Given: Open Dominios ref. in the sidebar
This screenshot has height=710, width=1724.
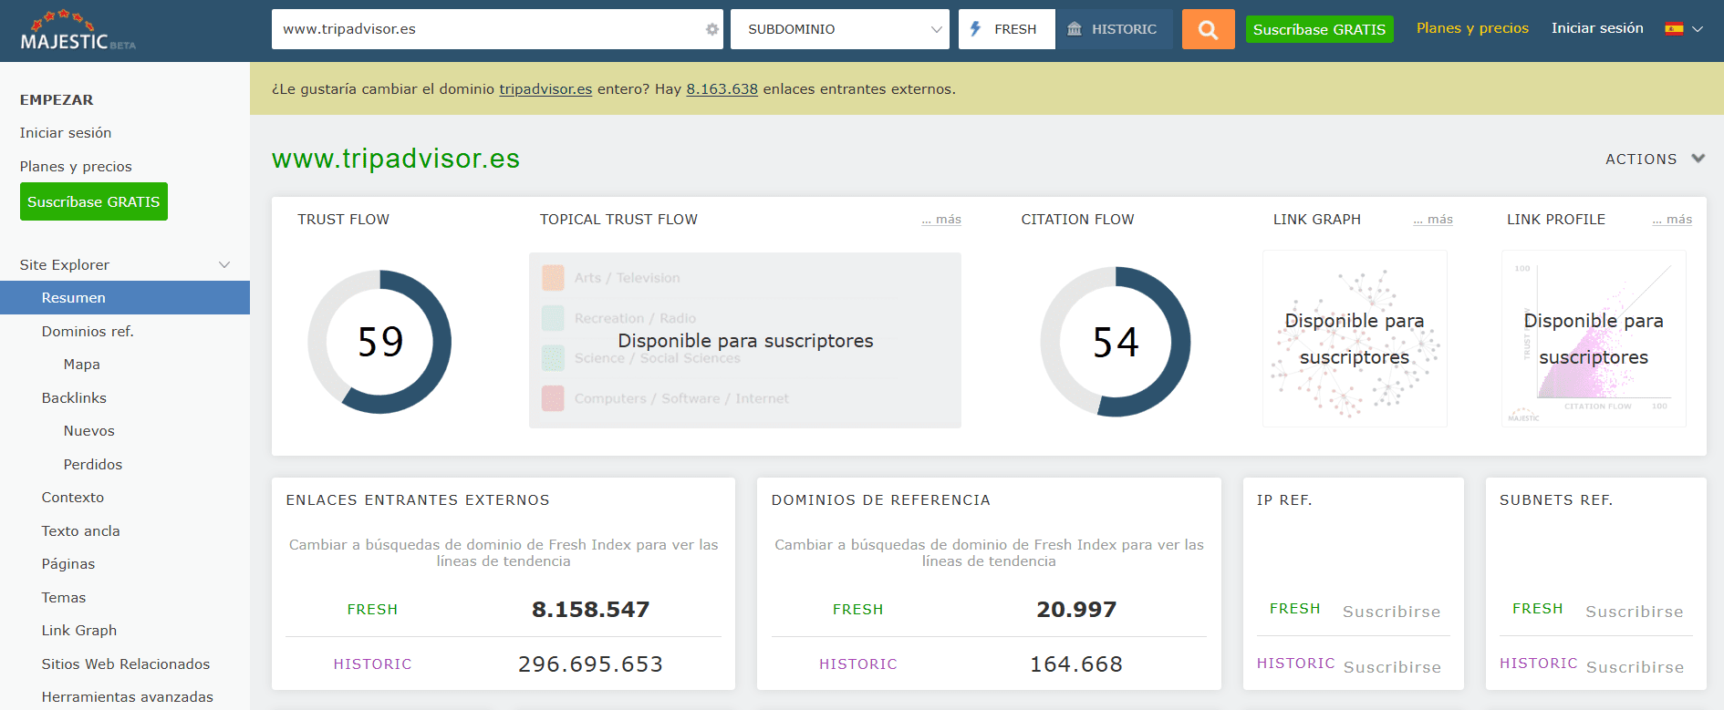Looking at the screenshot, I should 88,332.
